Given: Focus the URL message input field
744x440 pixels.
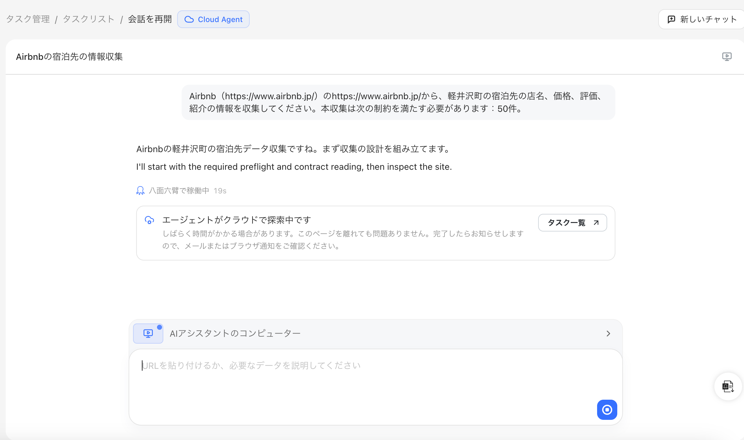Looking at the screenshot, I should point(376,387).
